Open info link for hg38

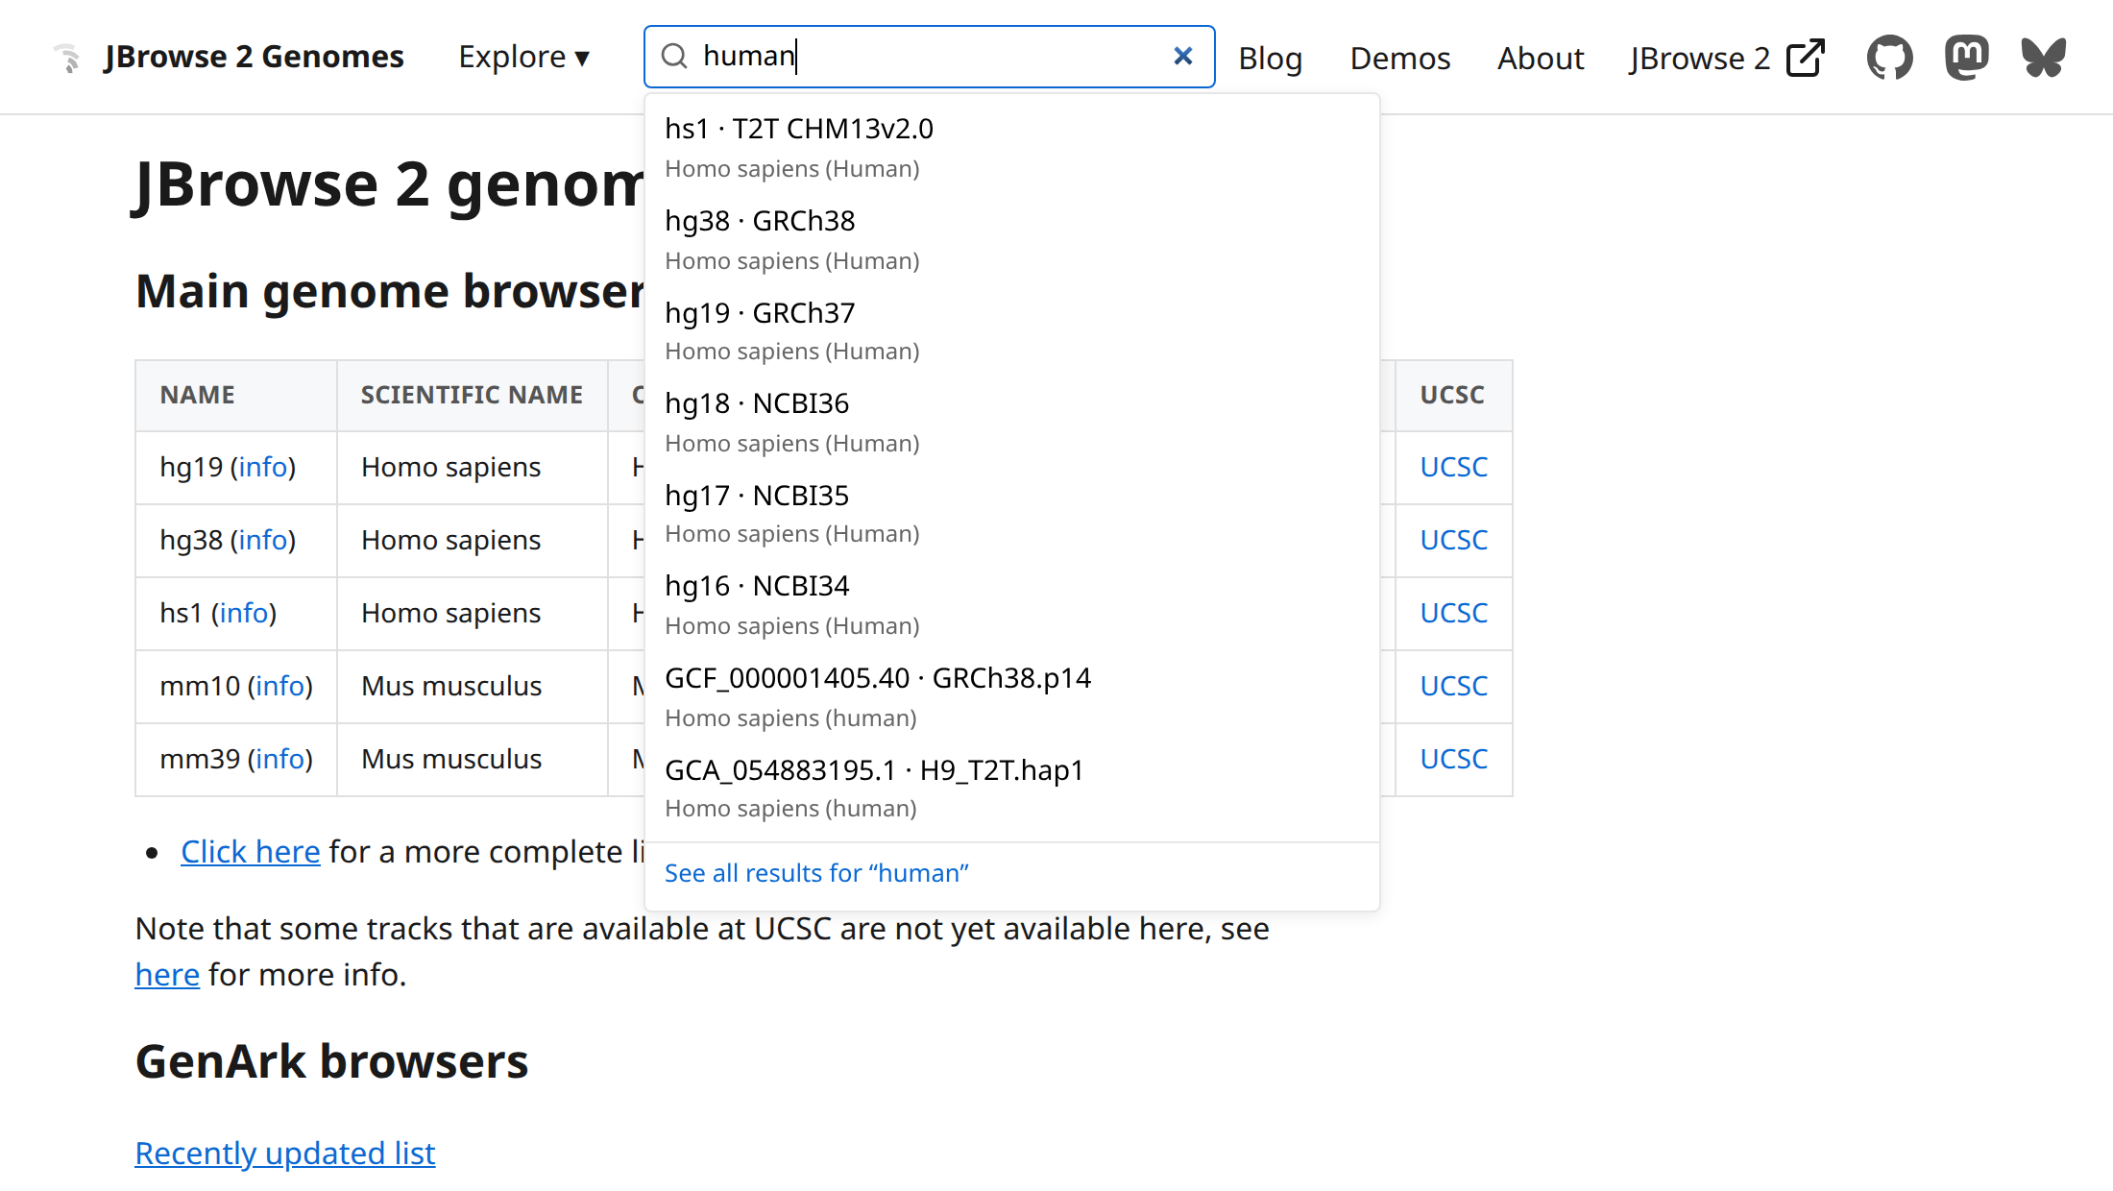(263, 540)
